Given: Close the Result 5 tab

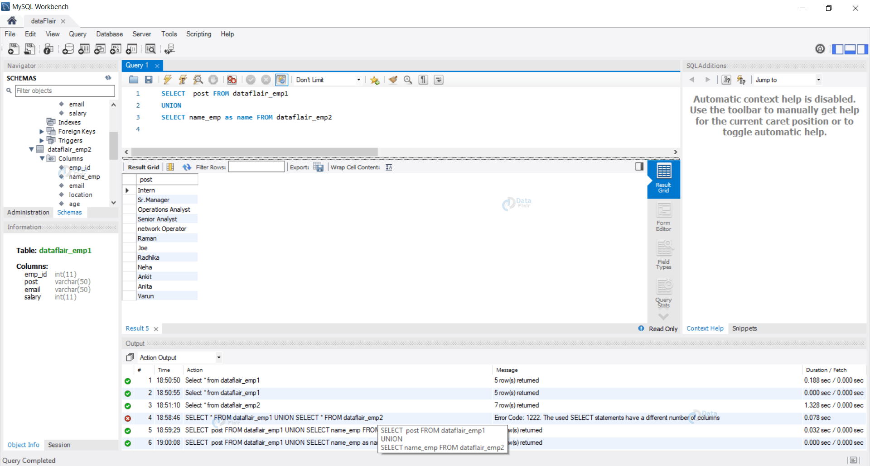Looking at the screenshot, I should [156, 328].
